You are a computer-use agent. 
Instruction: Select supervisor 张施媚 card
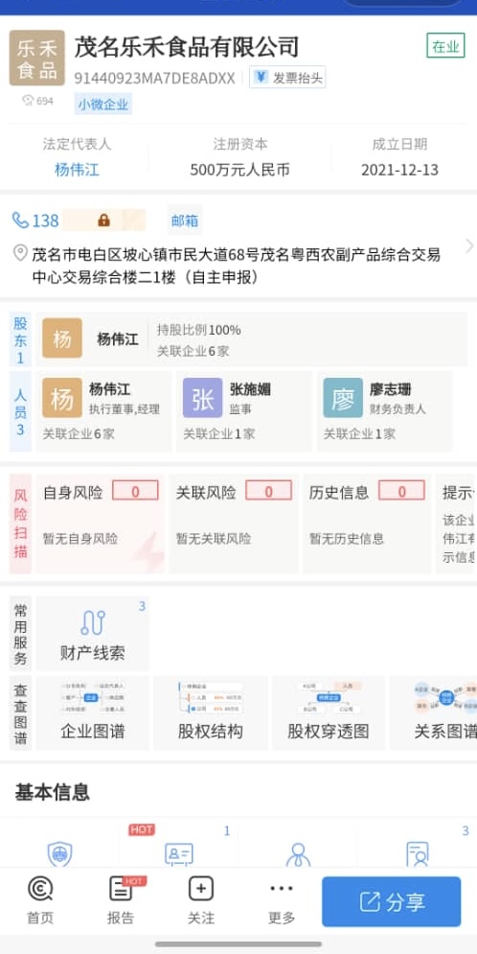[243, 411]
